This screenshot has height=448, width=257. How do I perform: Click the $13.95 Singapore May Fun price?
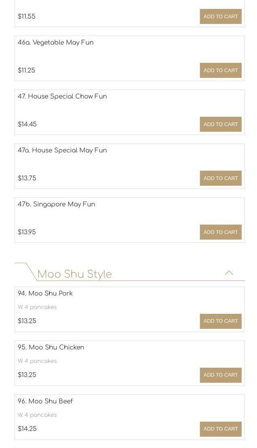(27, 232)
